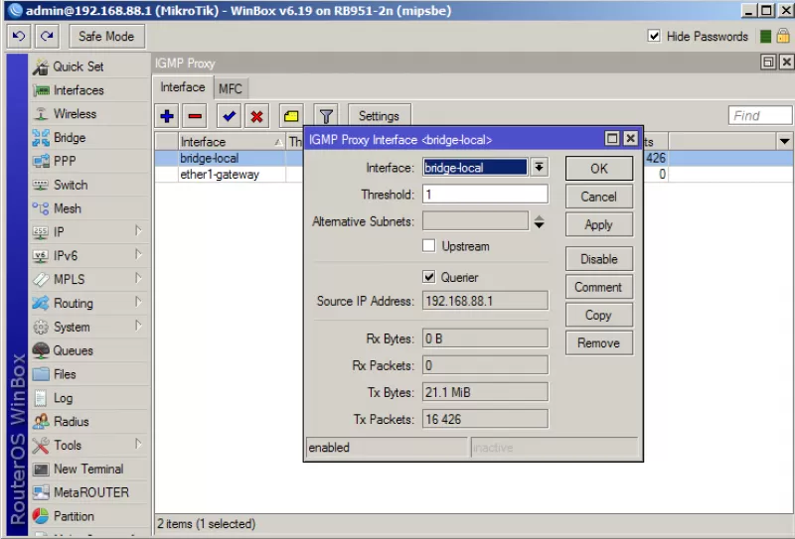Open the table columns dropdown arrow
Viewport: 795px width, 539px height.
[x=784, y=141]
